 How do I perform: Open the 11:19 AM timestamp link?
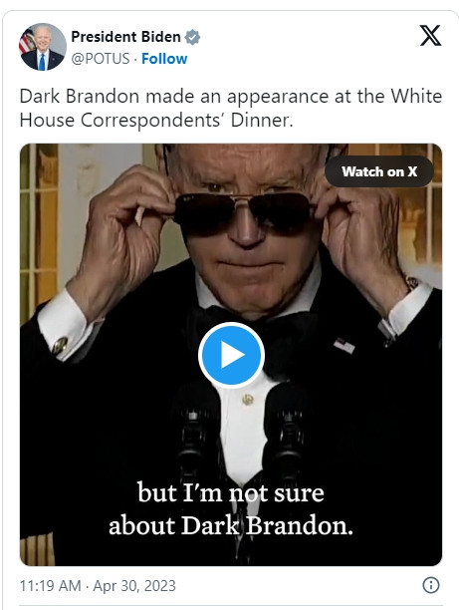click(50, 585)
